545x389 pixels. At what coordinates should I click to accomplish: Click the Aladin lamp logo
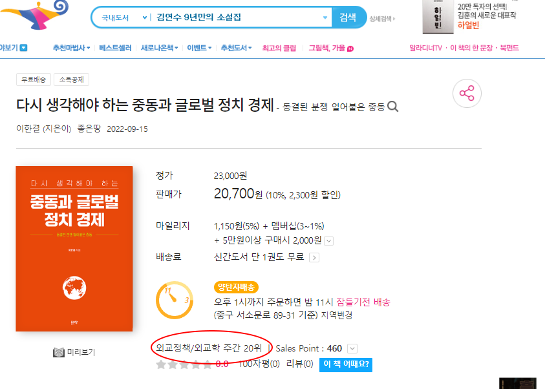[x=34, y=15]
